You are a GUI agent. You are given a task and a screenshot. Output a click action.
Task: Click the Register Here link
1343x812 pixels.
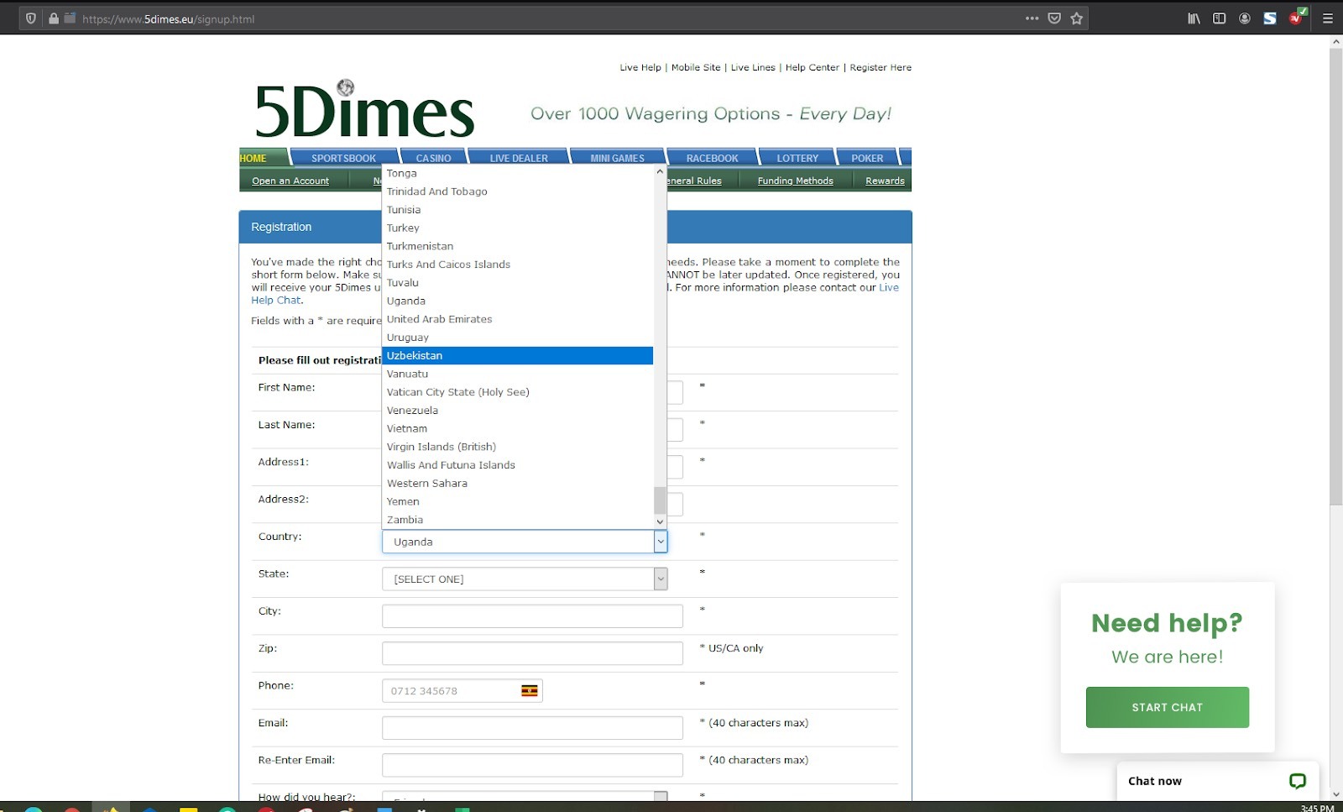(x=881, y=67)
